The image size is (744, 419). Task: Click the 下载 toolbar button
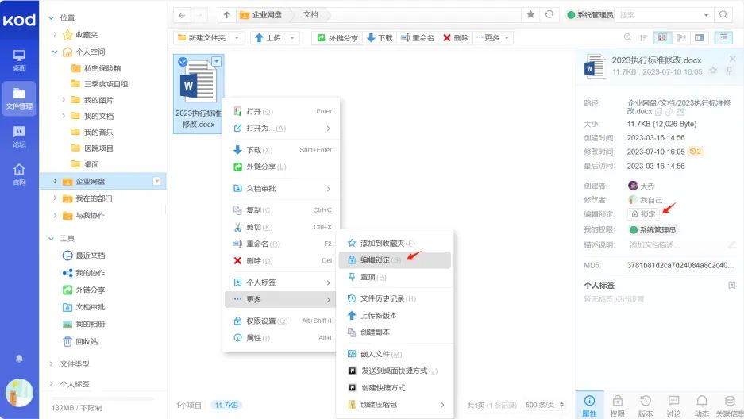(380, 37)
